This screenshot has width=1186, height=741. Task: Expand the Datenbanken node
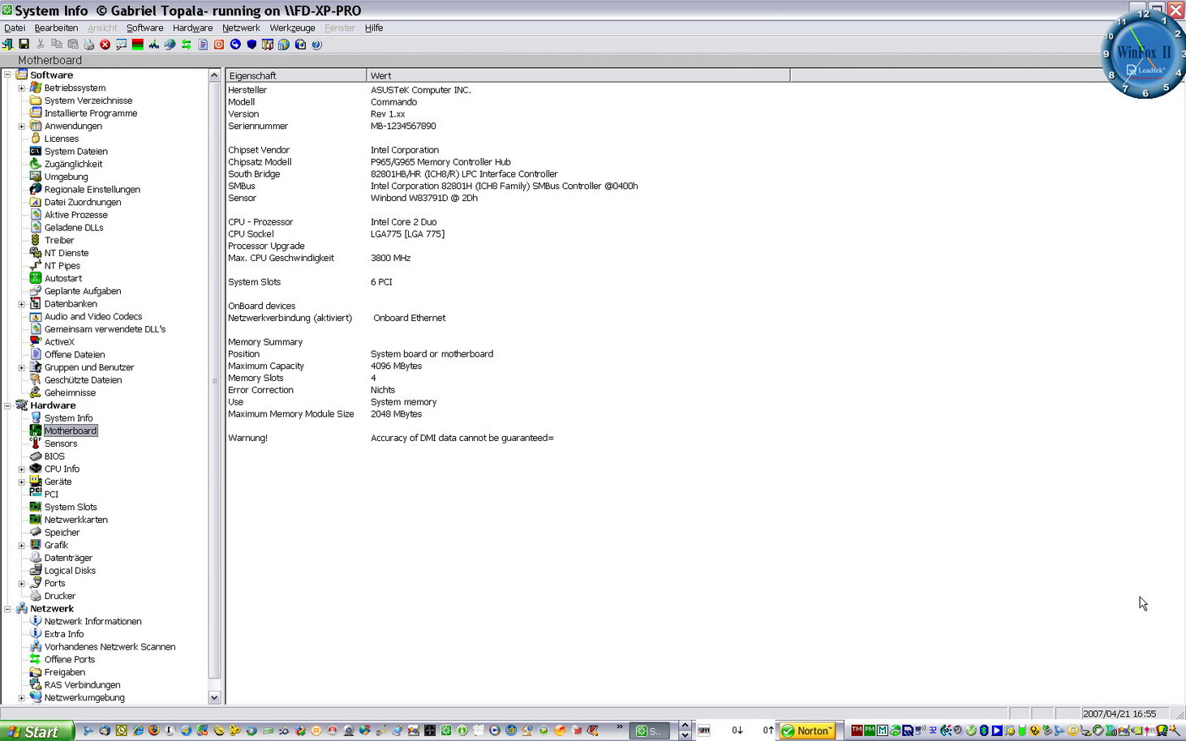click(22, 304)
